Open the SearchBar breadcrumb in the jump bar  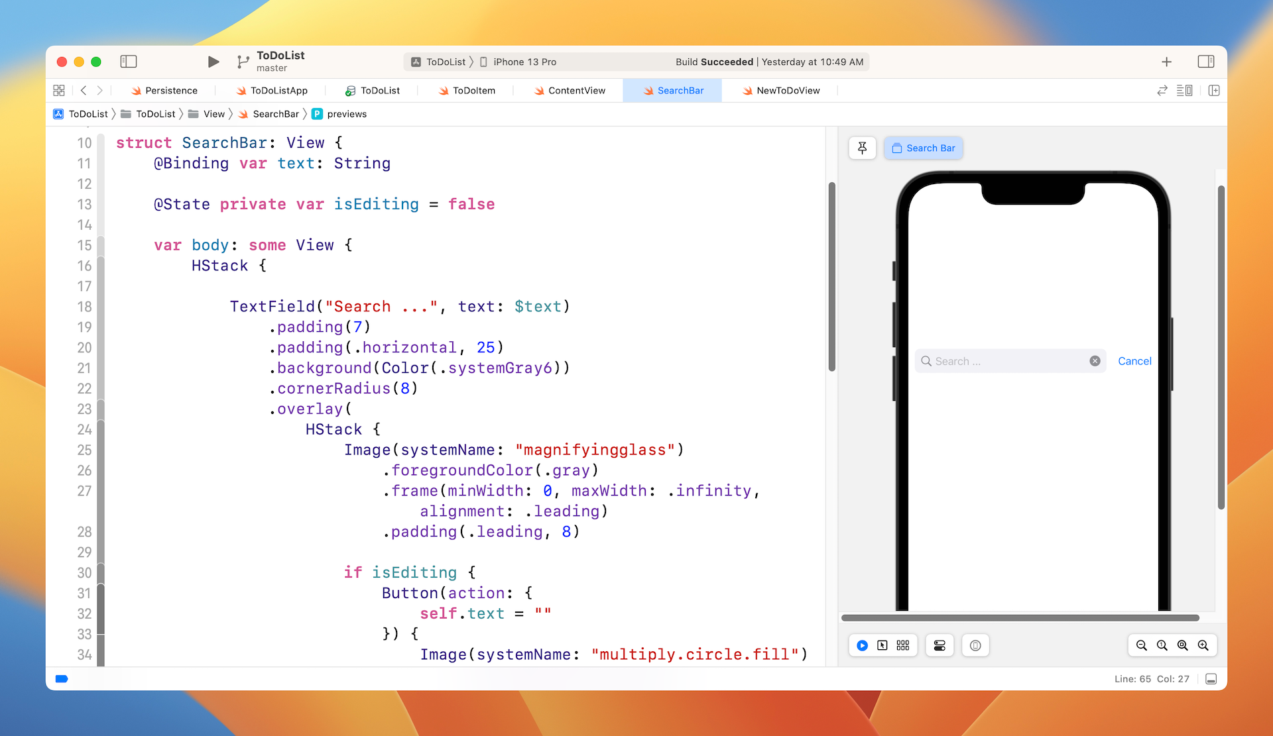tap(275, 114)
